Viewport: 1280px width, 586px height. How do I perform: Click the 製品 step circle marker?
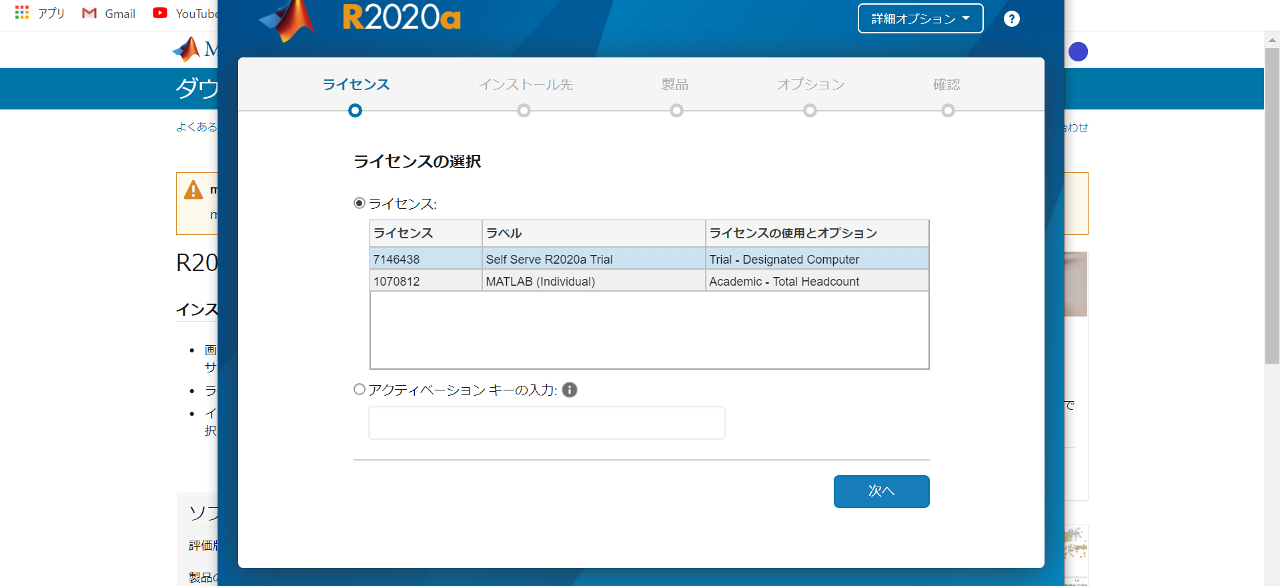coord(677,110)
